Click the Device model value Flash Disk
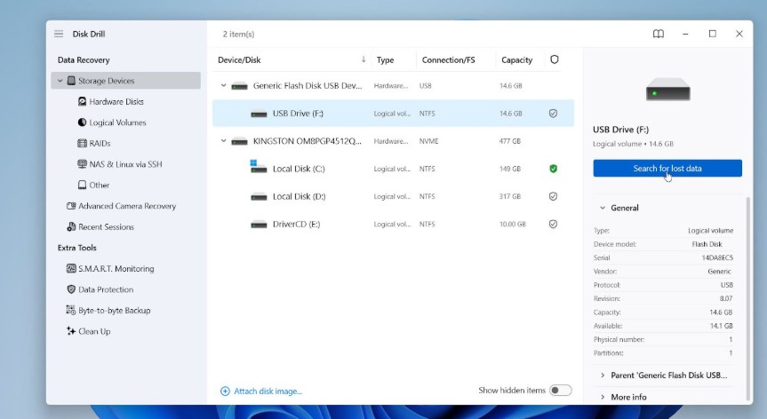This screenshot has height=419, width=767. 707,244
